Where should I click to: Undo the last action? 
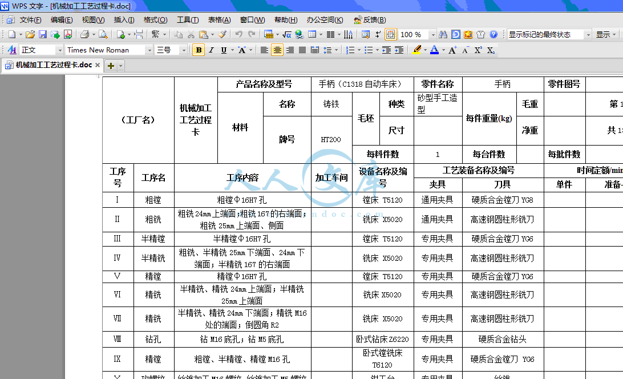pyautogui.click(x=238, y=35)
